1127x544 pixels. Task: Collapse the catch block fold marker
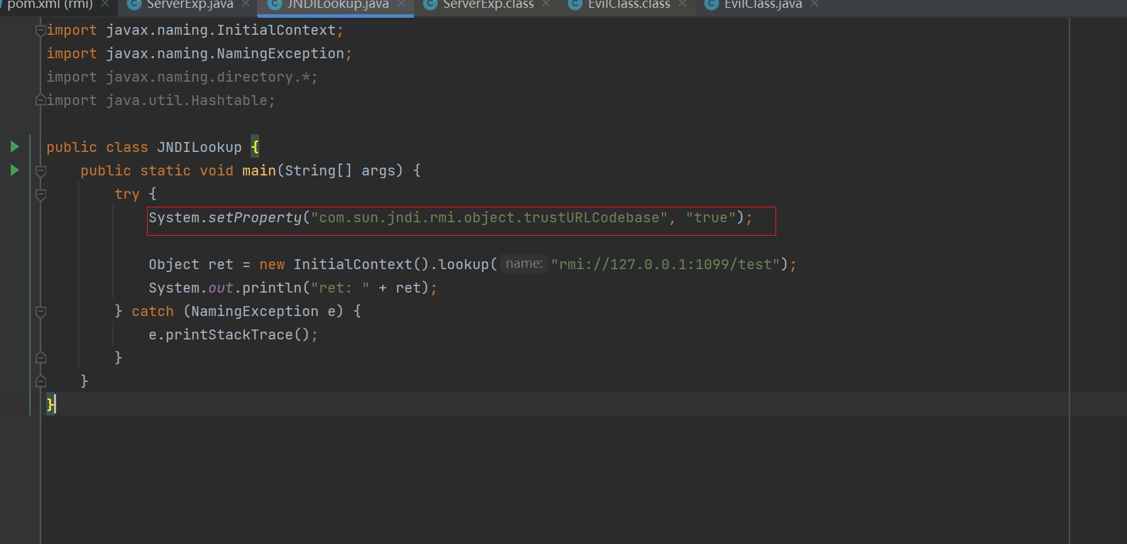click(x=40, y=311)
